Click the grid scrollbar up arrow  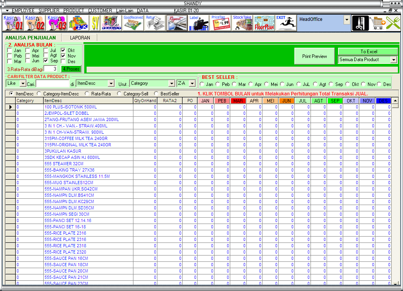click(395, 101)
